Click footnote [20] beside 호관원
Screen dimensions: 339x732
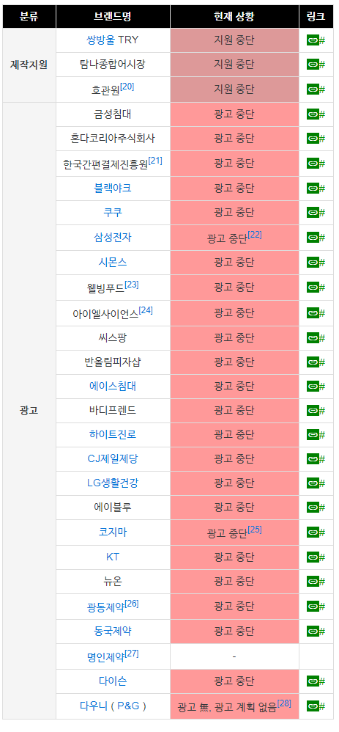[x=127, y=87]
